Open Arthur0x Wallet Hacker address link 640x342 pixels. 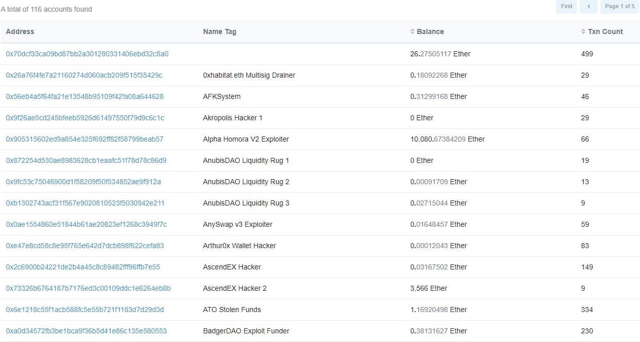pos(85,246)
